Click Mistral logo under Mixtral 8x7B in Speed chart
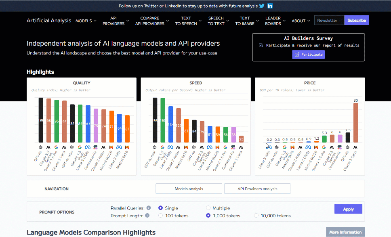The image size is (391, 237). coord(186,147)
